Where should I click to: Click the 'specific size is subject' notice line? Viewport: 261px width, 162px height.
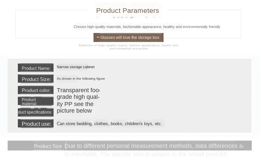tap(146, 154)
